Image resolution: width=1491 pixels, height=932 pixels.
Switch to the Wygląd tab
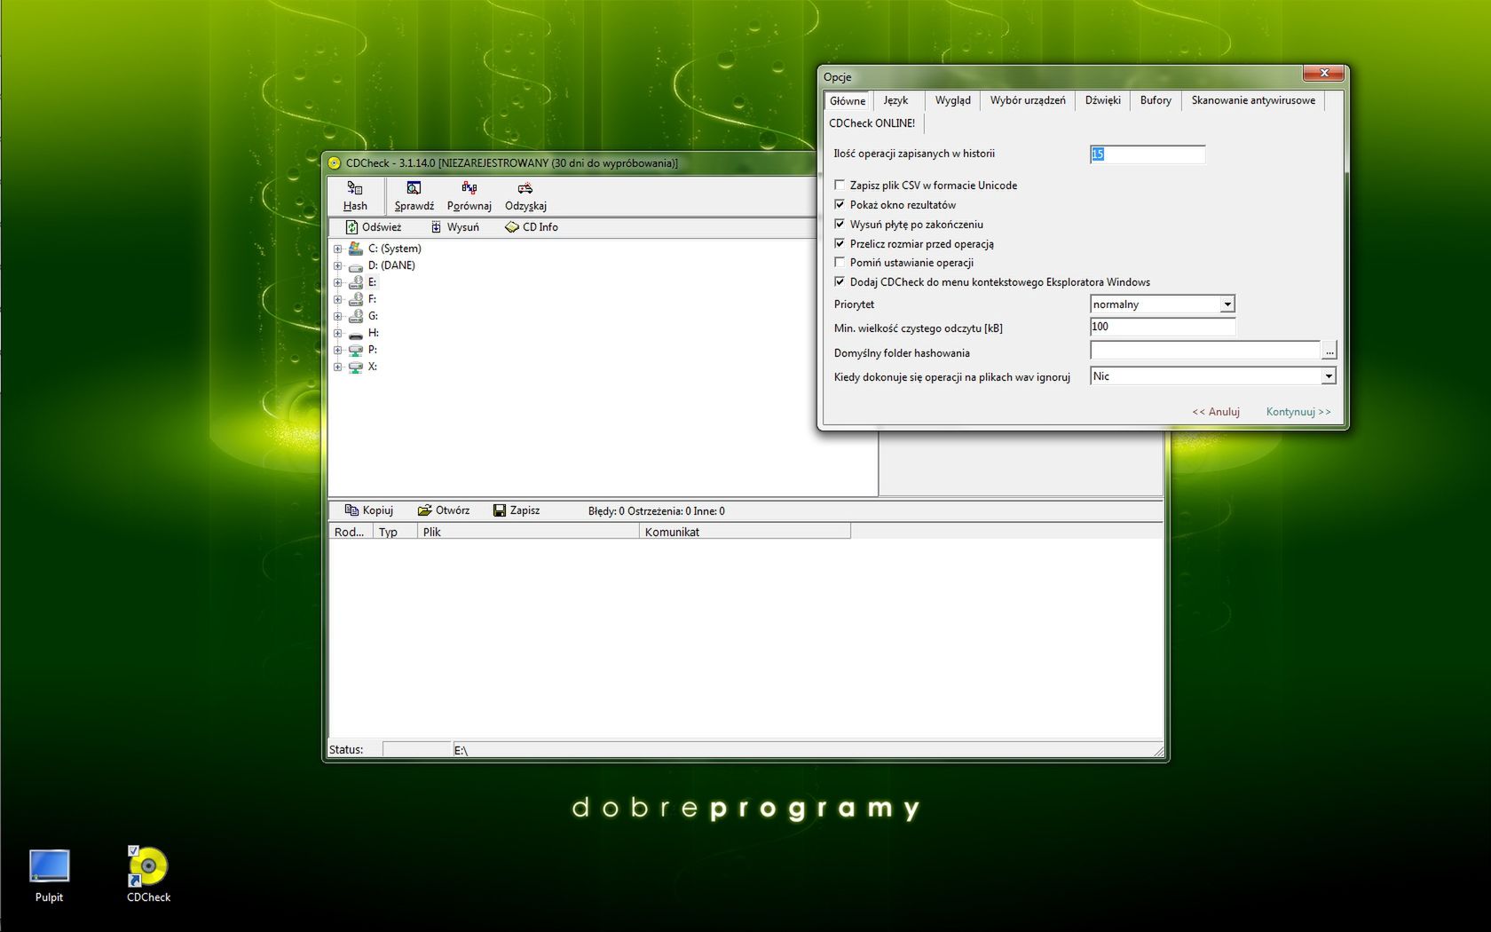(952, 100)
